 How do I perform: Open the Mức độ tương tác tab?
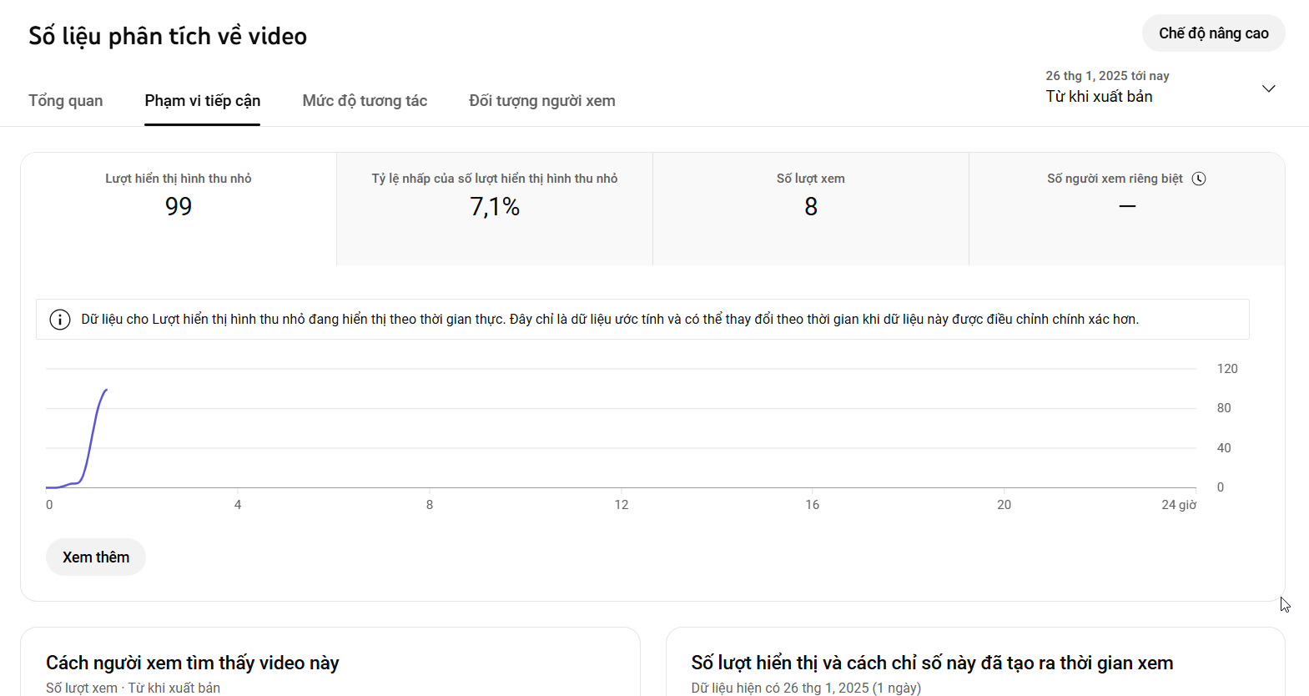pos(365,101)
